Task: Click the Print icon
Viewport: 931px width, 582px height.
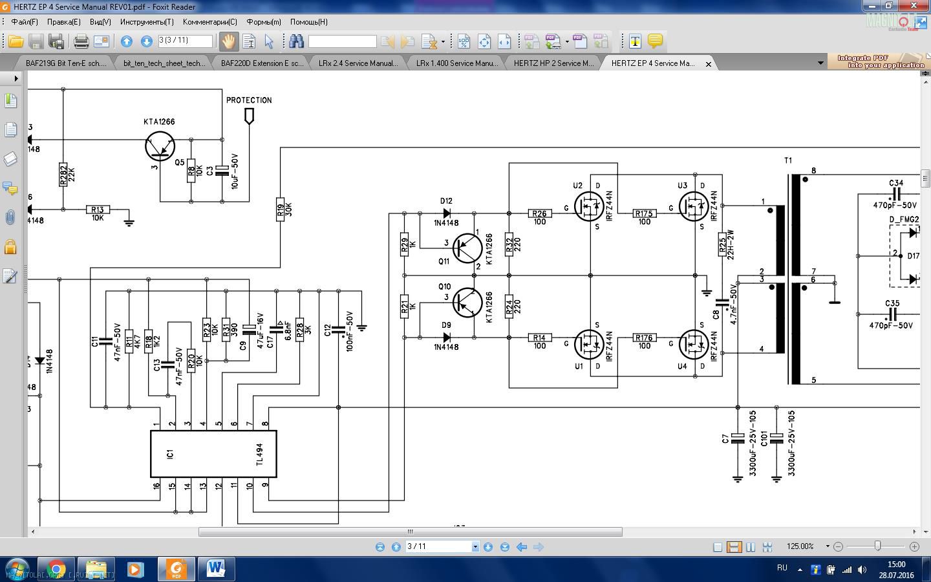Action: pyautogui.click(x=81, y=42)
